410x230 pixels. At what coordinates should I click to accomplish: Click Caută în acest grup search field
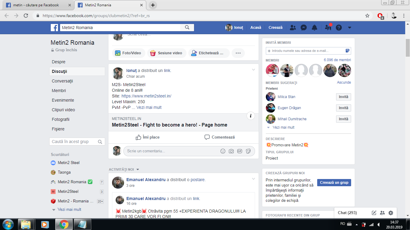(x=77, y=142)
